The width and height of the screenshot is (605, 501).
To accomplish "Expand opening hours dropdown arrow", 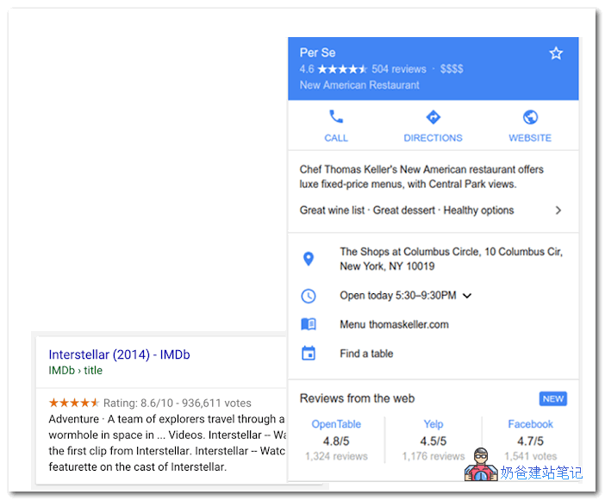I will tap(467, 296).
